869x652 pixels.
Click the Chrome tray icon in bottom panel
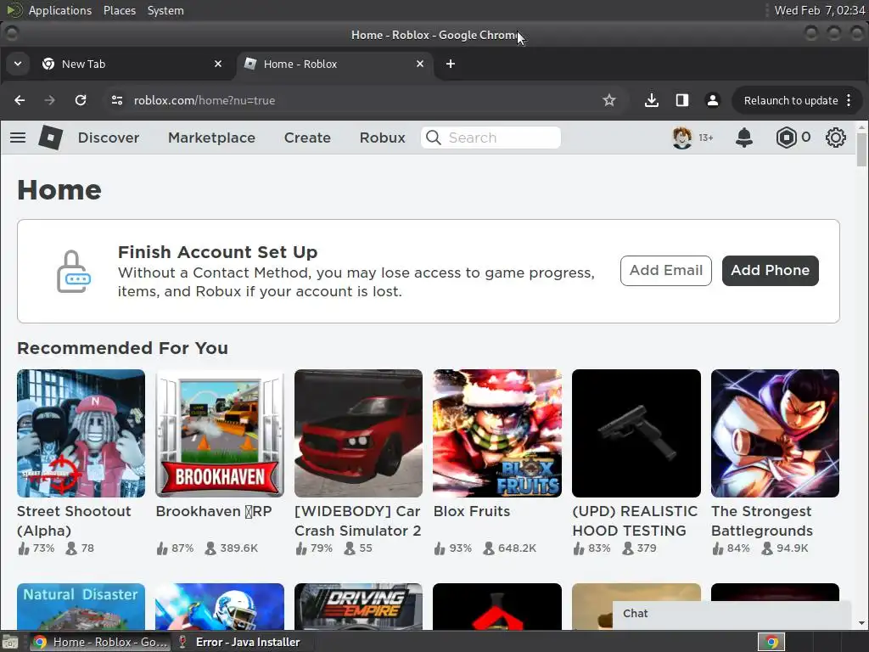click(x=771, y=642)
